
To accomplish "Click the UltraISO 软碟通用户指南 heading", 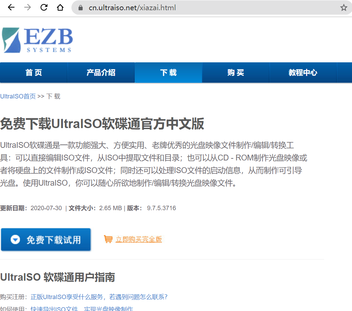I will click(x=57, y=277).
